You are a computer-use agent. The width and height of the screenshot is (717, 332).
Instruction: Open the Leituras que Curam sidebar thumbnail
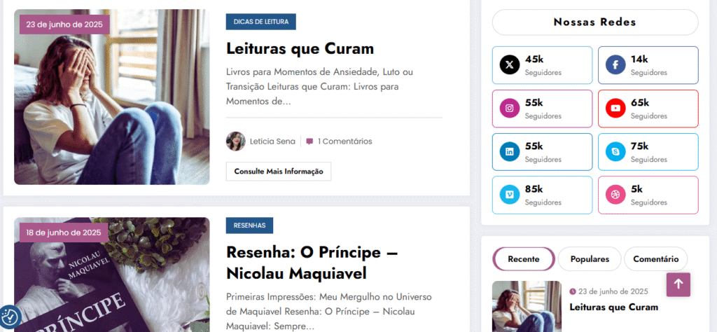(x=527, y=306)
